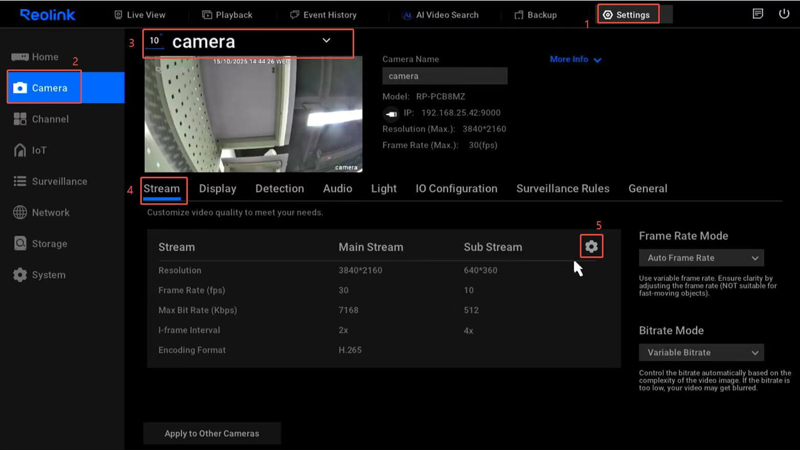This screenshot has width=800, height=450.
Task: Click Apply to Other Cameras button
Action: [x=212, y=433]
